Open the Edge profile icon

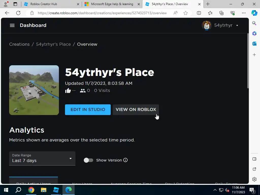(x=6, y=4)
